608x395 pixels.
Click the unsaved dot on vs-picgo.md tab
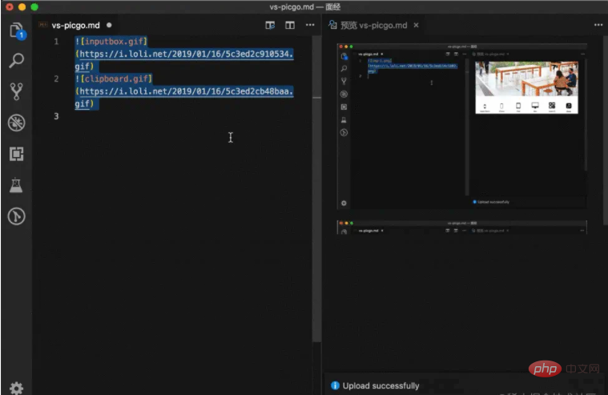click(108, 25)
